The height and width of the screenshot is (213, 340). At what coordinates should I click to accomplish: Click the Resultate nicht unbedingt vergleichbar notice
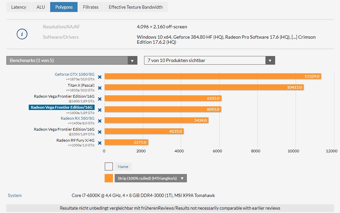pos(170,208)
